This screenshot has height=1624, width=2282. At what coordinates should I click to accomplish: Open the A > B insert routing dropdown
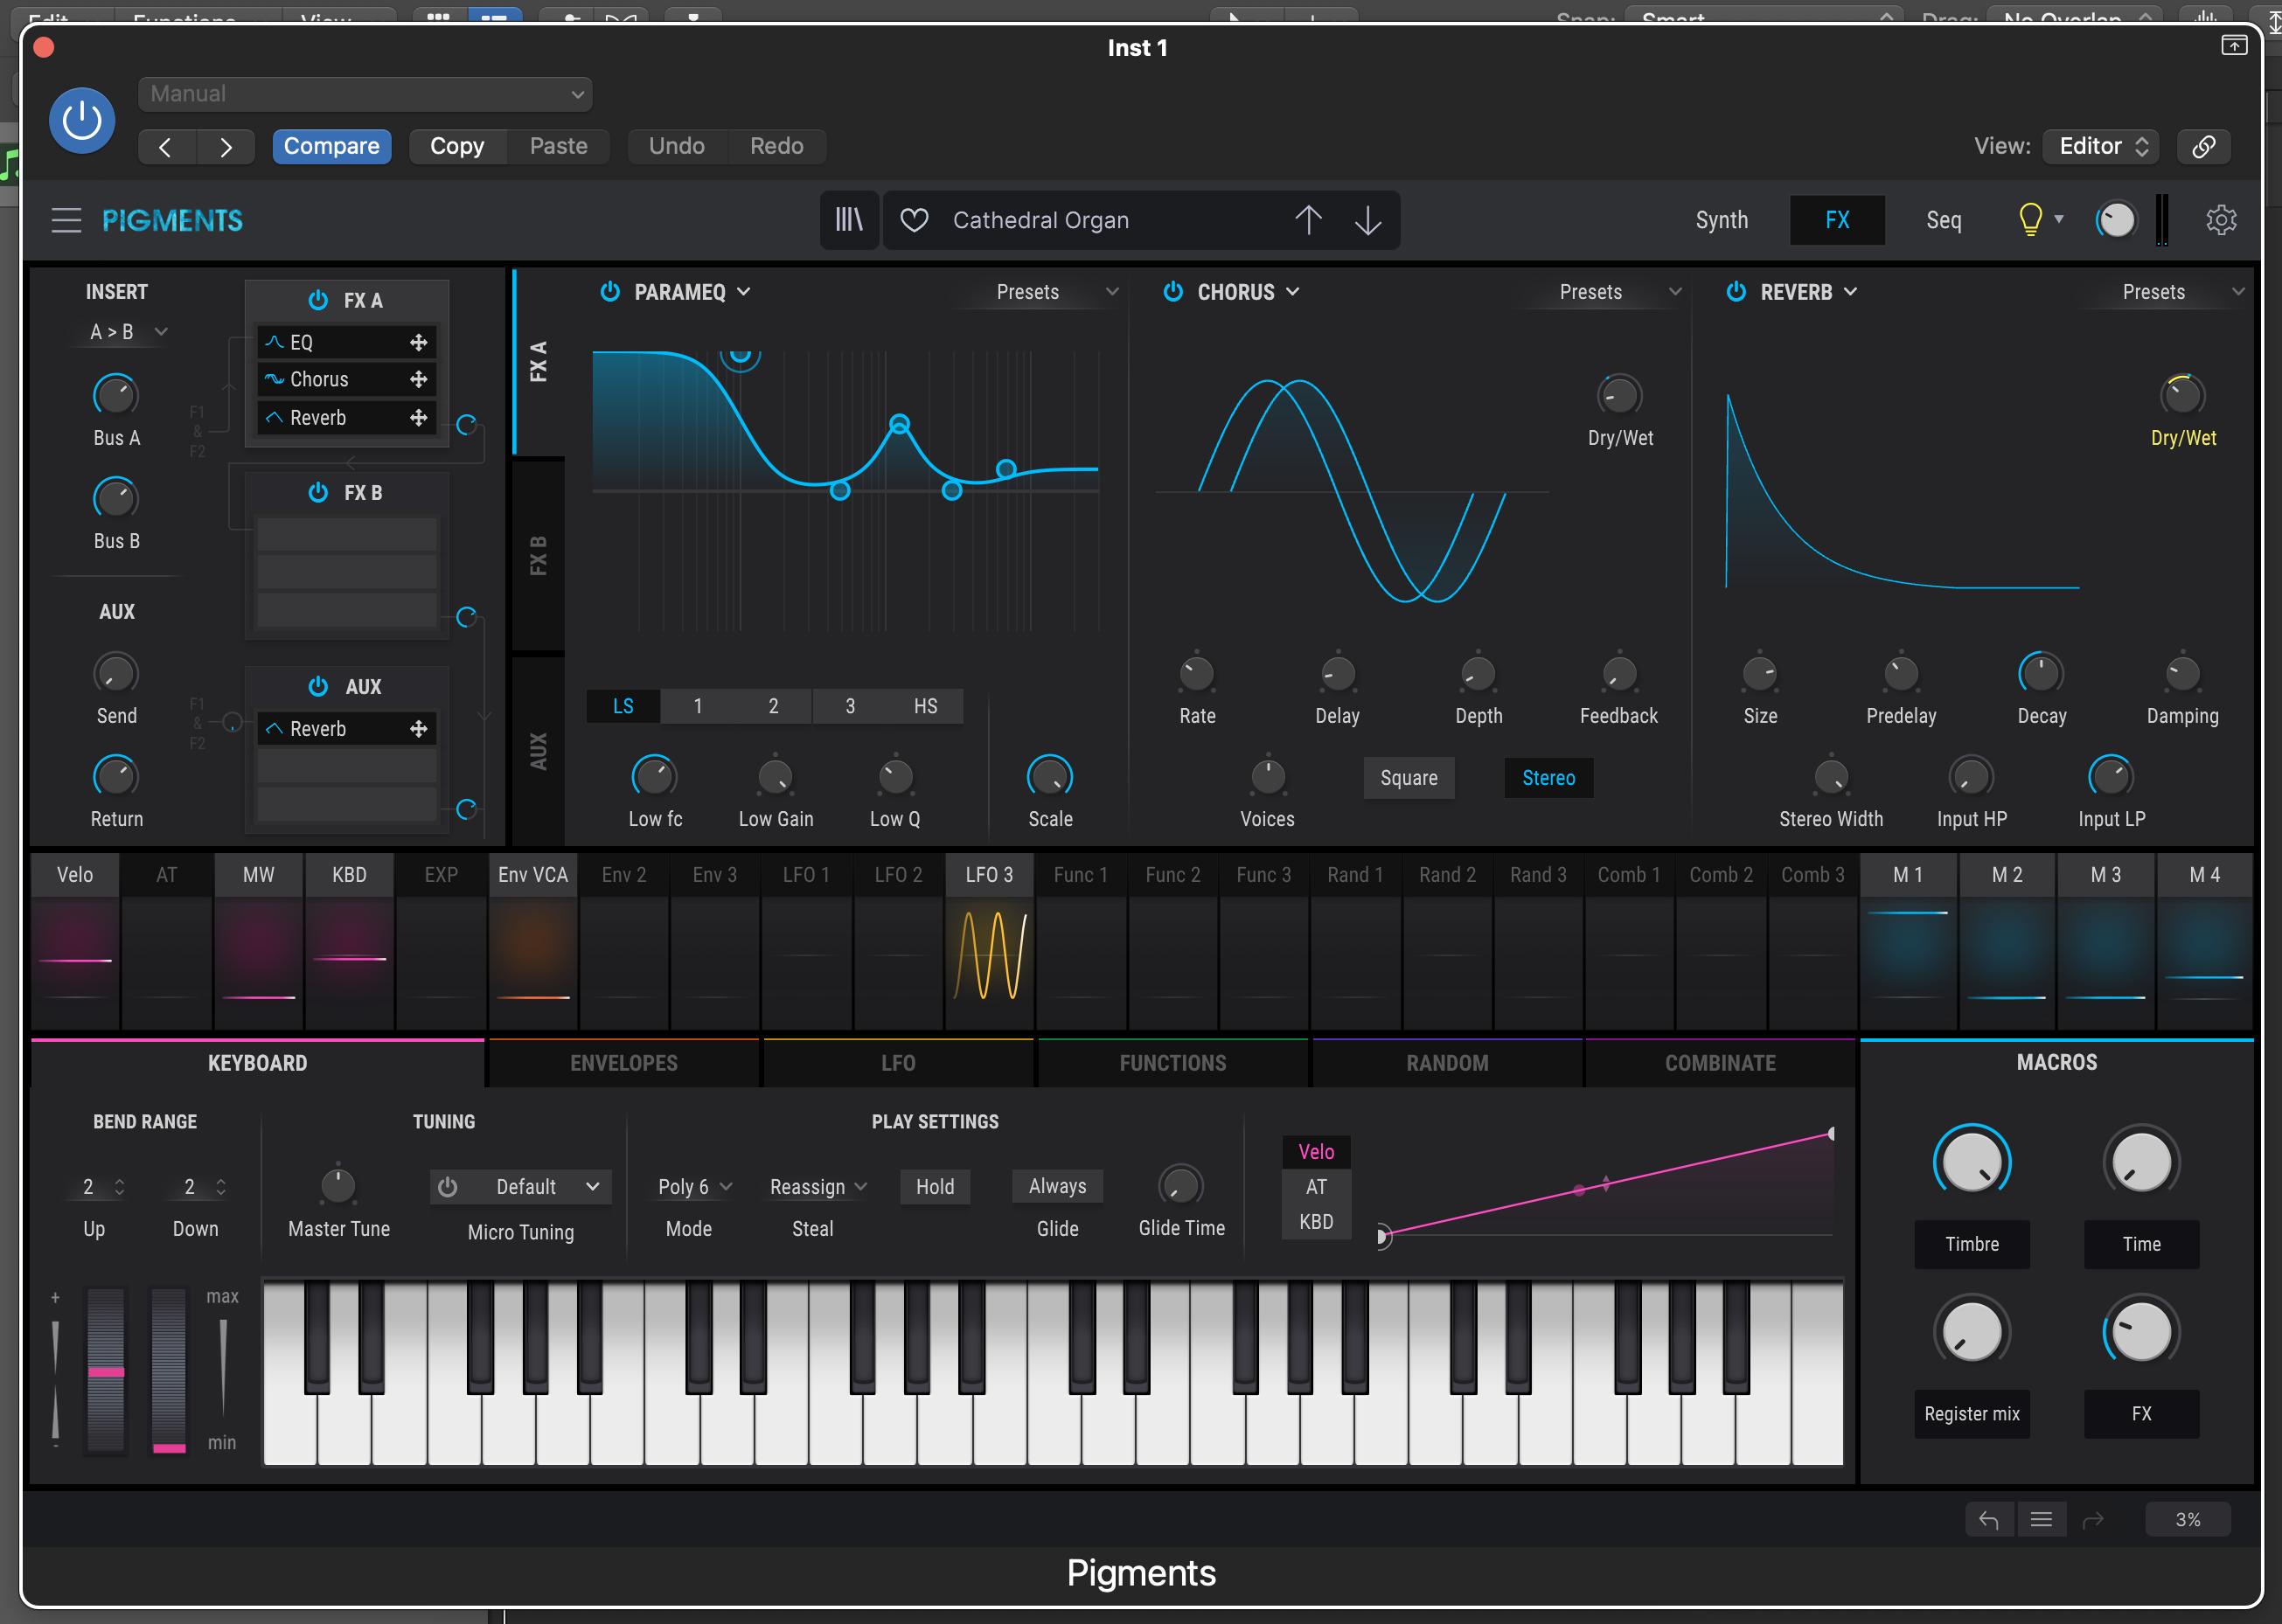tap(127, 332)
